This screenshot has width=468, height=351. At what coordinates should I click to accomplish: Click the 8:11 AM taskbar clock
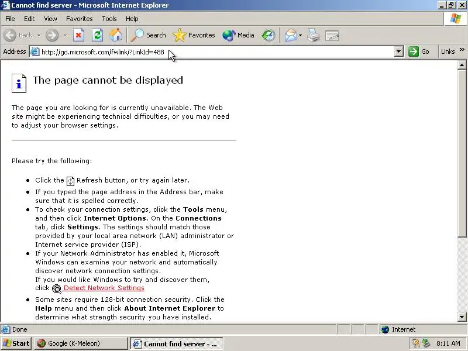click(x=448, y=343)
